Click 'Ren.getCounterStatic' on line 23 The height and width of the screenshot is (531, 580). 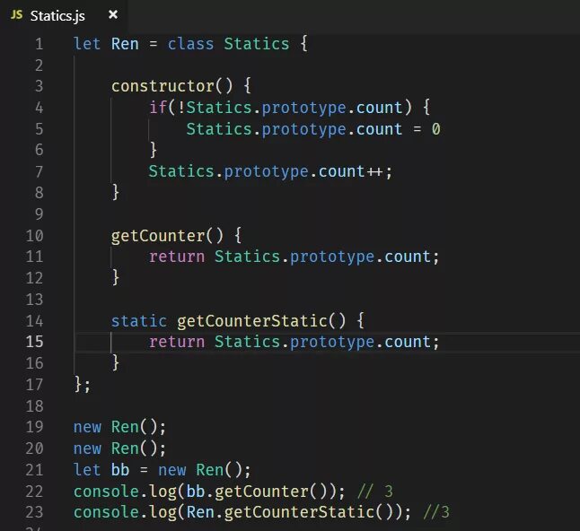[x=281, y=512]
